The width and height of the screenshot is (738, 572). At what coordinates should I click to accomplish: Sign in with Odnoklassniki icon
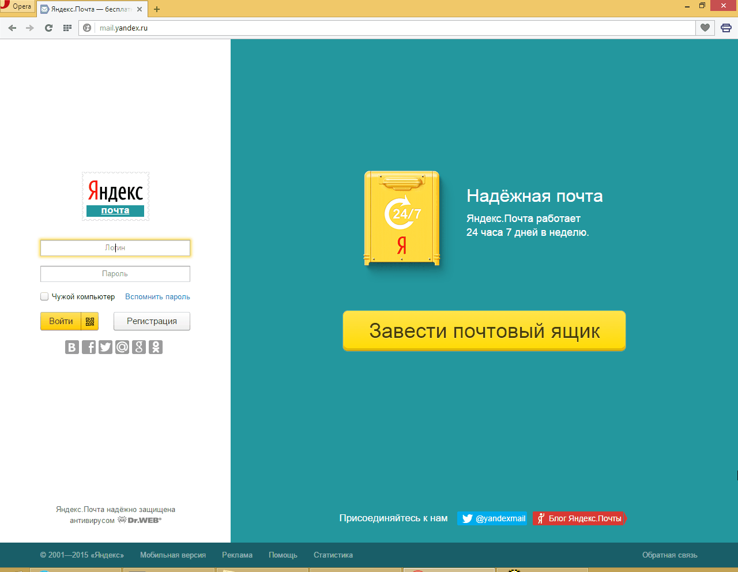point(156,347)
